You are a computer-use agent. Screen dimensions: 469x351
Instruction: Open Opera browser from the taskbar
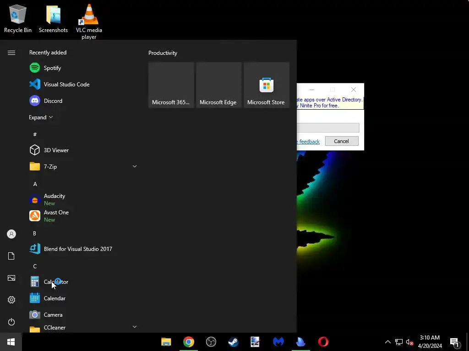pos(323,342)
